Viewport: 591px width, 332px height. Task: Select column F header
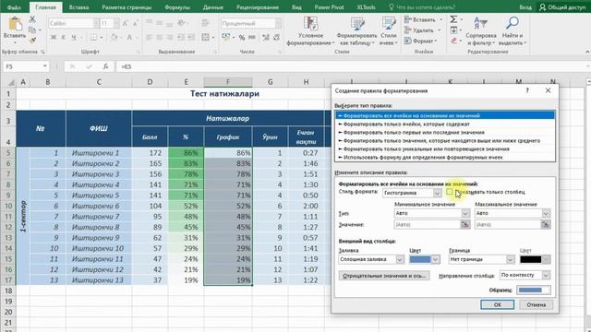pos(228,82)
